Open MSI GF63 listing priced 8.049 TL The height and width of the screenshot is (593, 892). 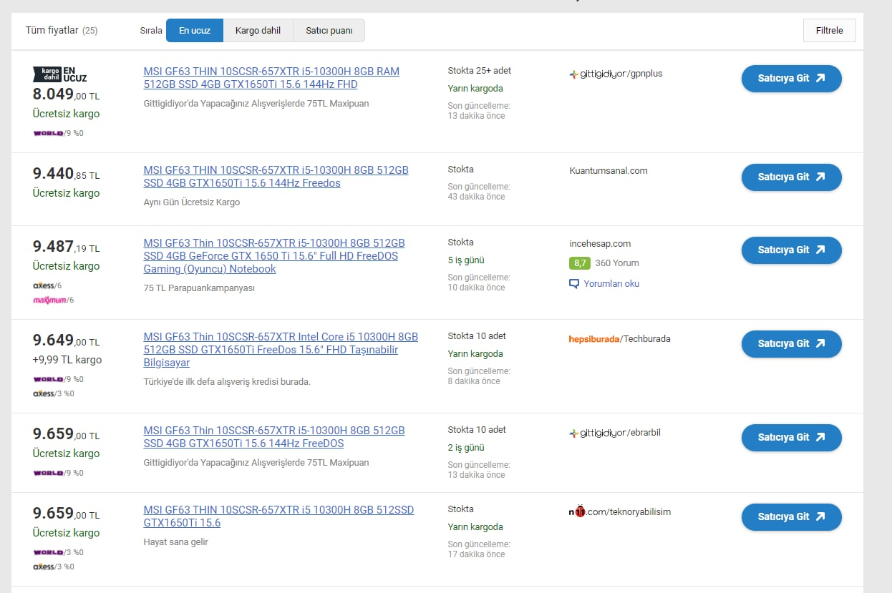[x=271, y=78]
